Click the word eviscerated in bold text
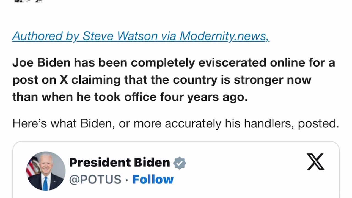352x198 pixels. tap(233, 63)
